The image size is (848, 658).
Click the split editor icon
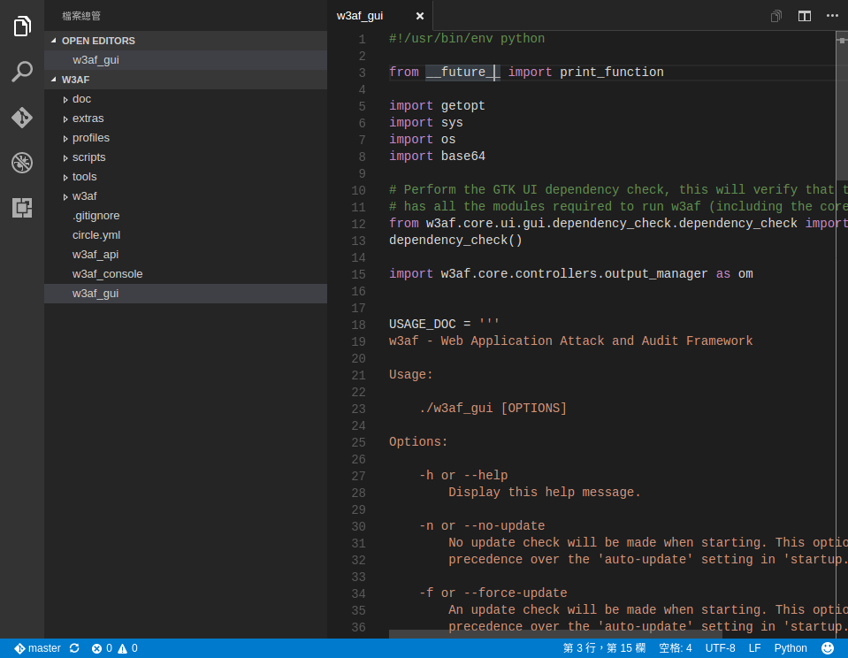[804, 16]
